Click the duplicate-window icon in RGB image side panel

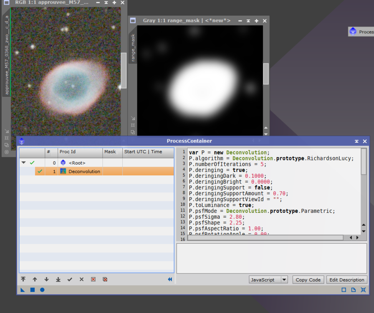tap(7, 145)
